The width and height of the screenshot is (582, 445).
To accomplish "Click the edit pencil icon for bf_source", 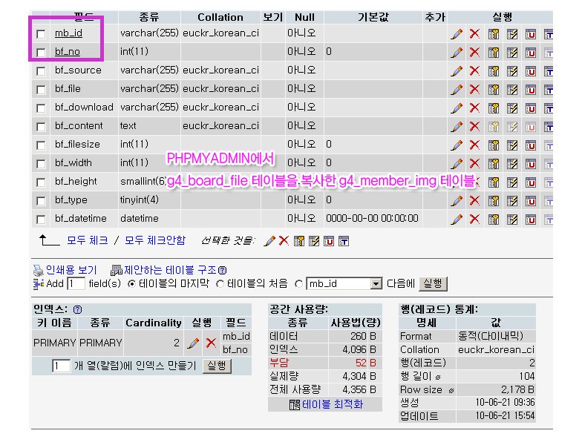I will coord(457,70).
